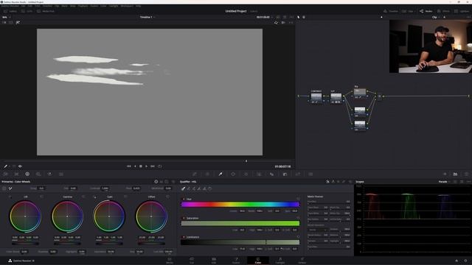Reset the Gamma color wheel
Screen dimensions: 472x265
(x=83, y=197)
